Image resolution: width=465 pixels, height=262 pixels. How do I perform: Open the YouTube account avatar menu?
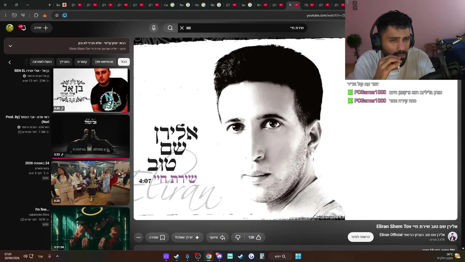coord(10,28)
